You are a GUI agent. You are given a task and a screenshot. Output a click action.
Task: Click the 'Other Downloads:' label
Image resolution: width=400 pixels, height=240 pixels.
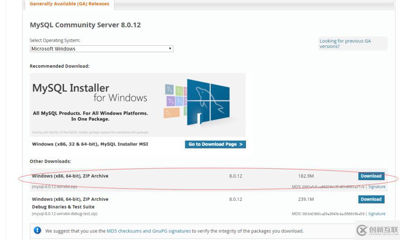point(50,161)
